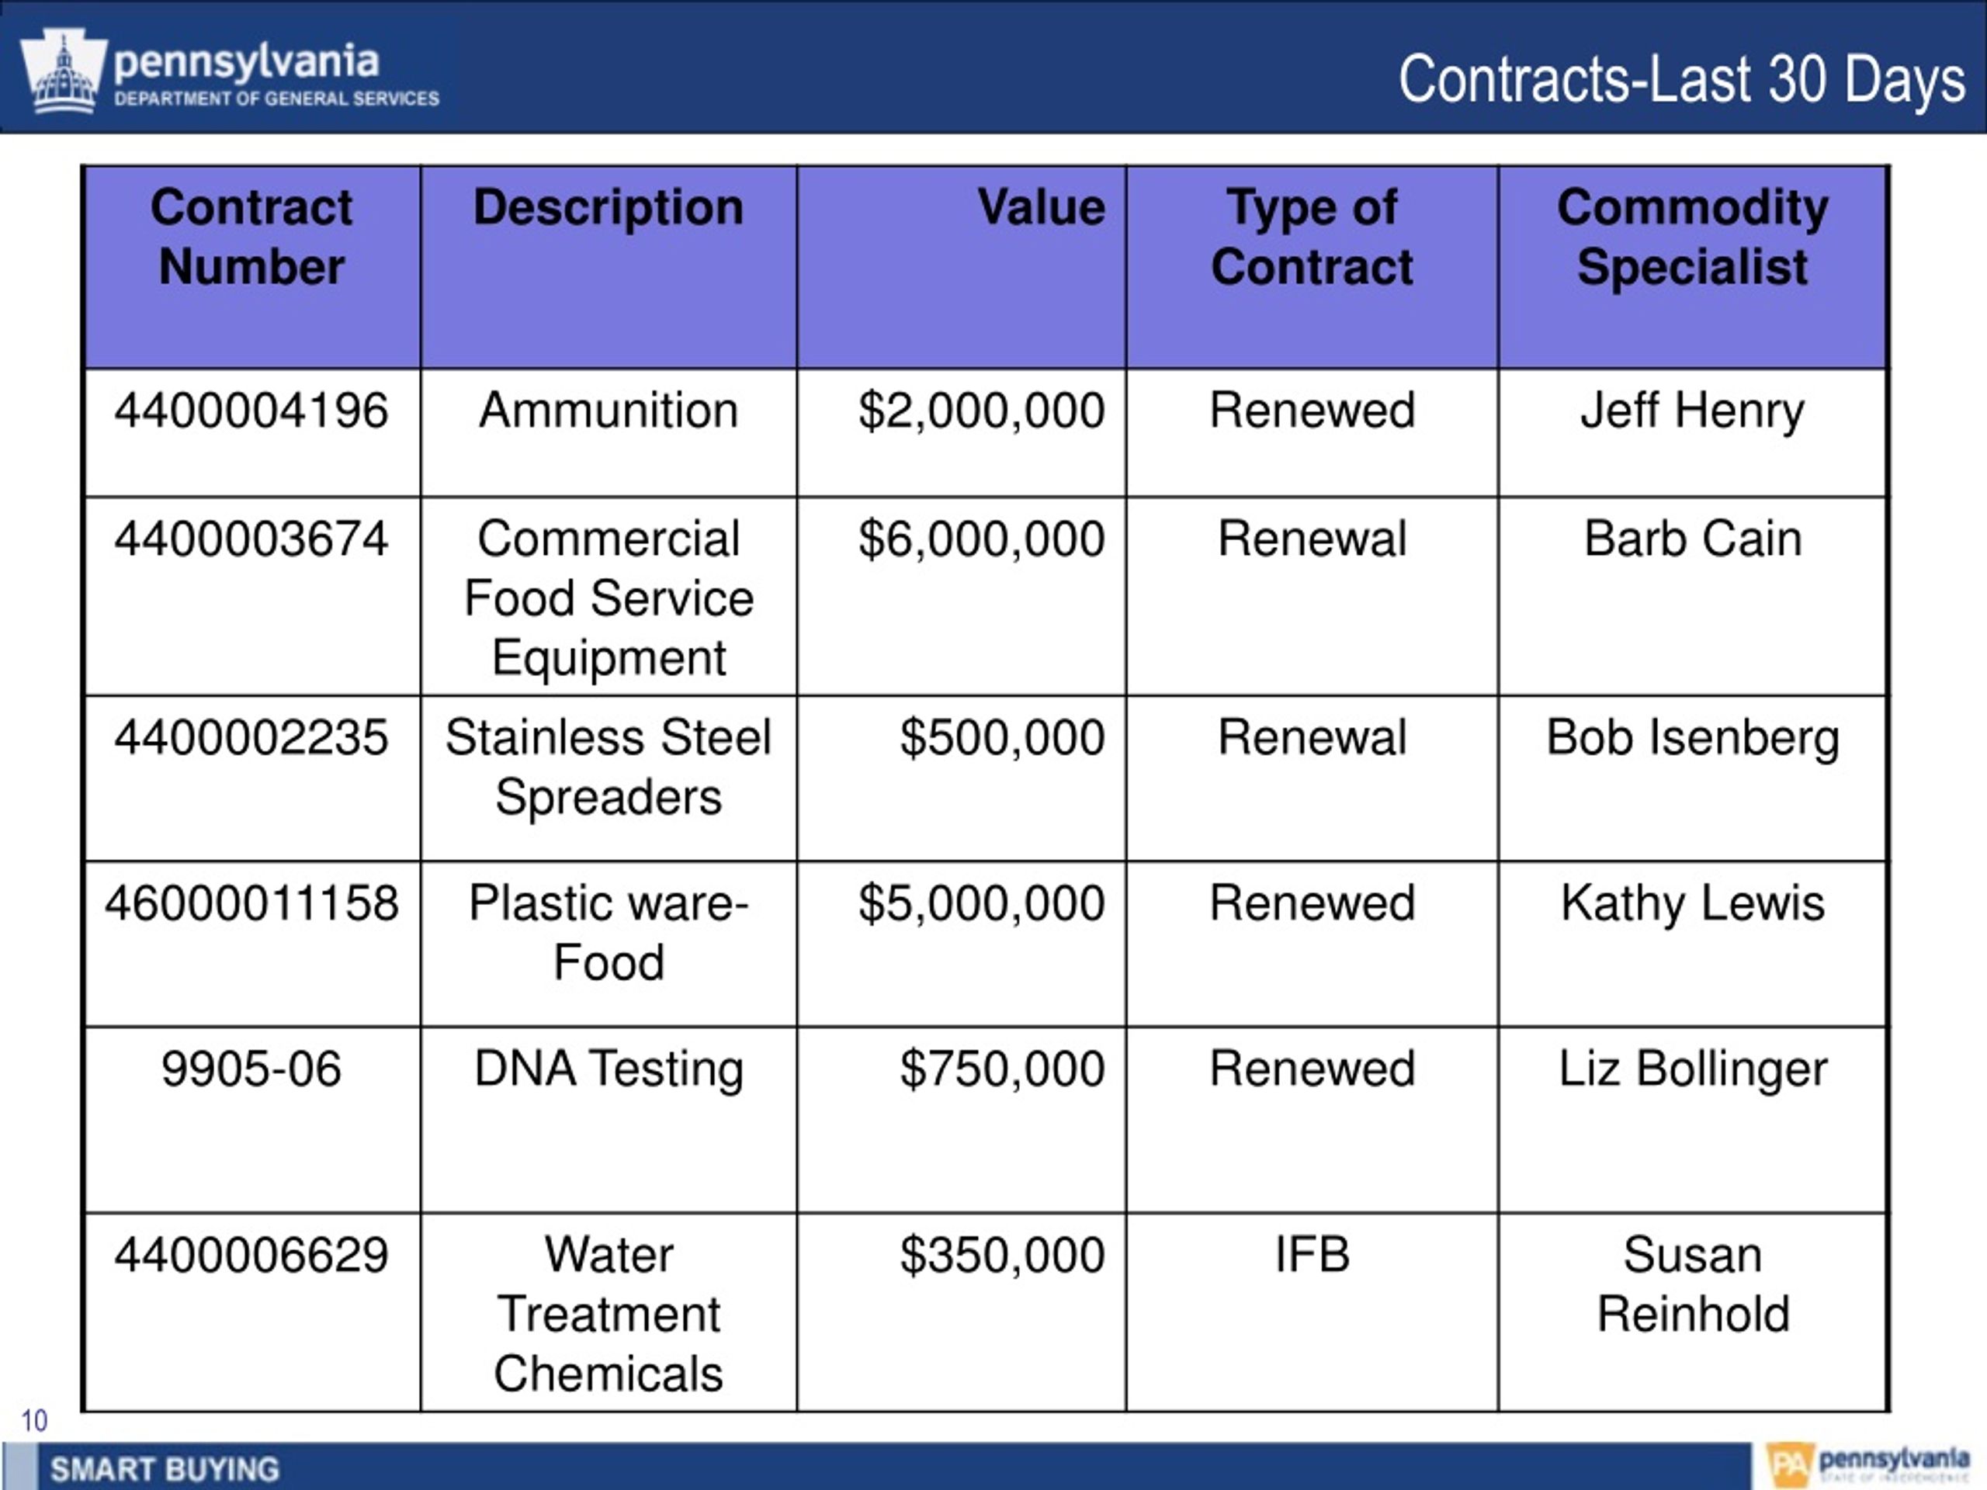Image resolution: width=1987 pixels, height=1490 pixels.
Task: Select the Contract Number column header
Action: 251,267
